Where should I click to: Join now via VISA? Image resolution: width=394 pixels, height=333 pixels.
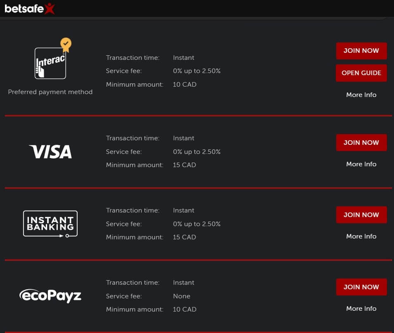click(x=361, y=142)
